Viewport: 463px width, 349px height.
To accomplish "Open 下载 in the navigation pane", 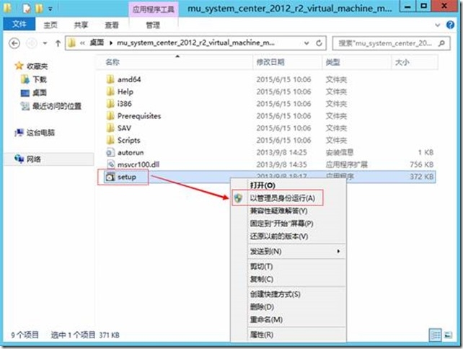I will click(x=40, y=79).
